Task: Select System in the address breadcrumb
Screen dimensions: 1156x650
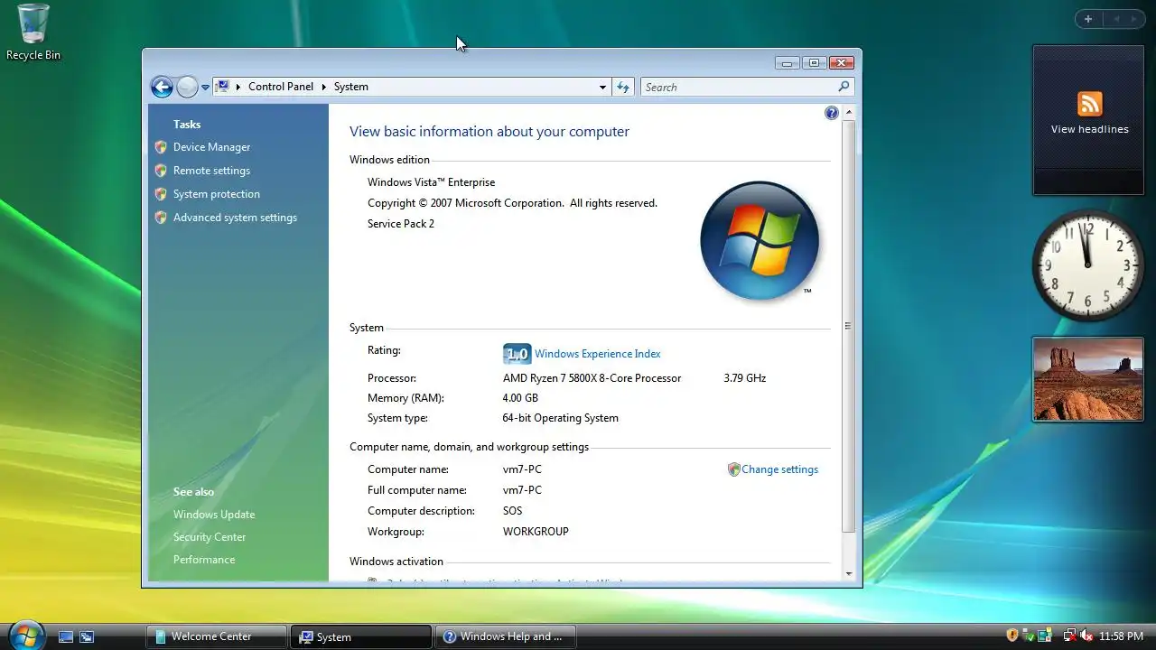Action: click(351, 87)
